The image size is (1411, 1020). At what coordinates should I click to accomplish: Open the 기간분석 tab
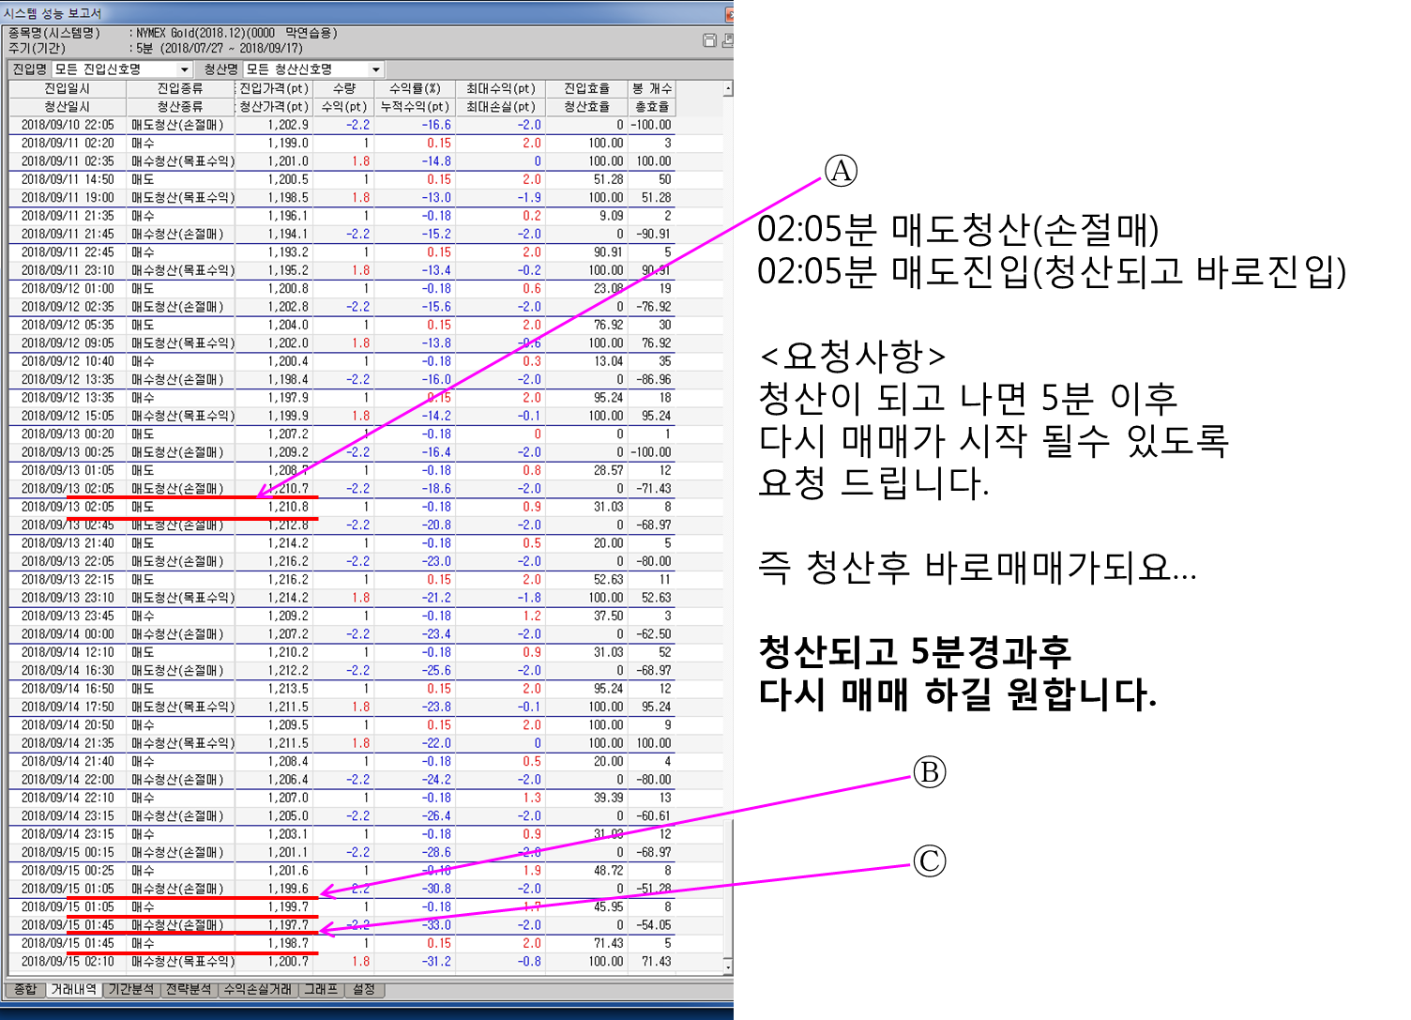[131, 989]
